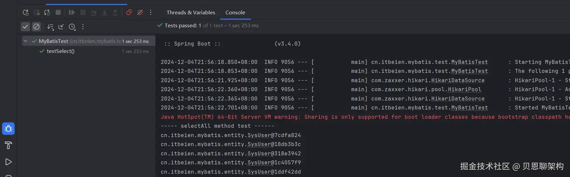Rerun MyBatisTest in debug mode
The width and height of the screenshot is (570, 177).
pyautogui.click(x=26, y=12)
